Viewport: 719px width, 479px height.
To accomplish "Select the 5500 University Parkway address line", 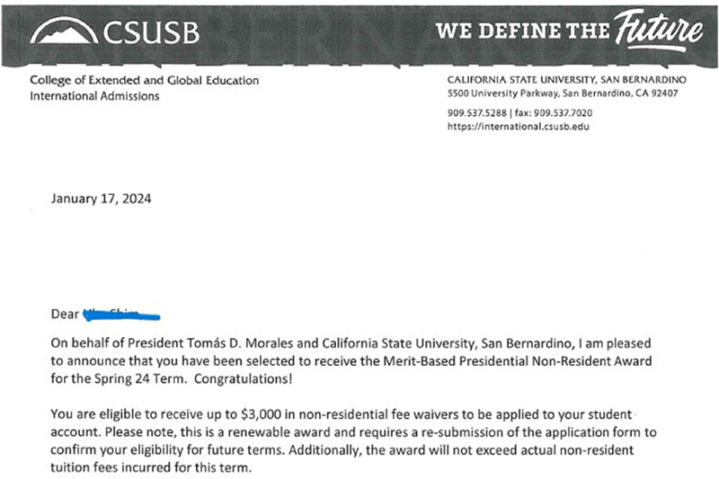I will click(562, 93).
